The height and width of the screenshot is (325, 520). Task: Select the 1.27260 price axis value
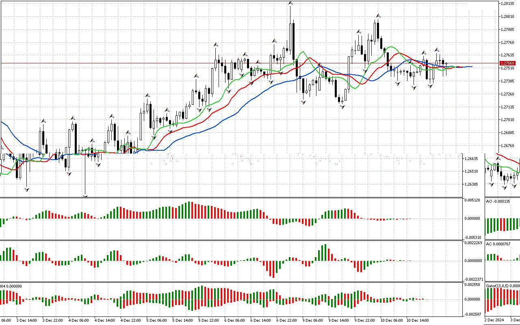point(507,94)
